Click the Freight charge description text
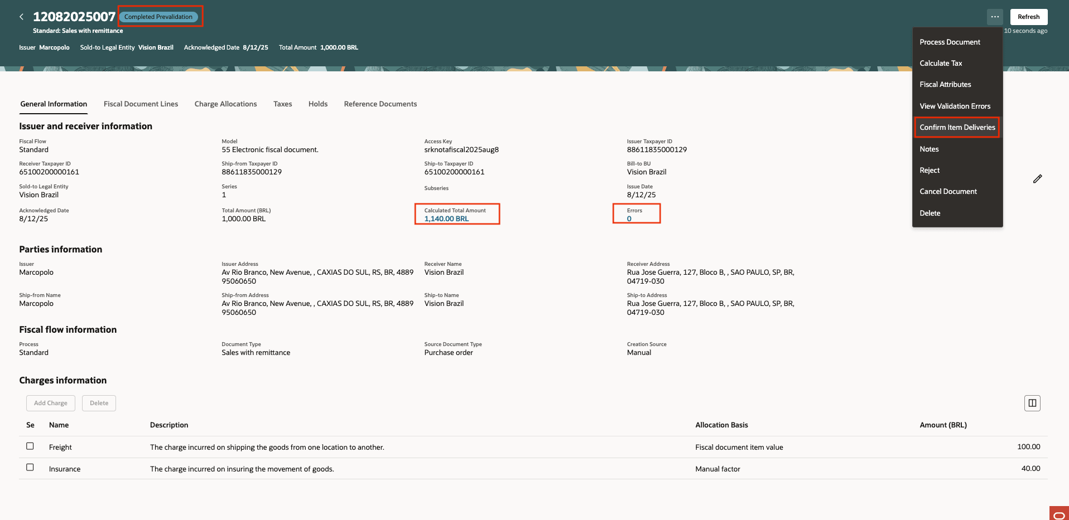Viewport: 1069px width, 520px height. (267, 448)
